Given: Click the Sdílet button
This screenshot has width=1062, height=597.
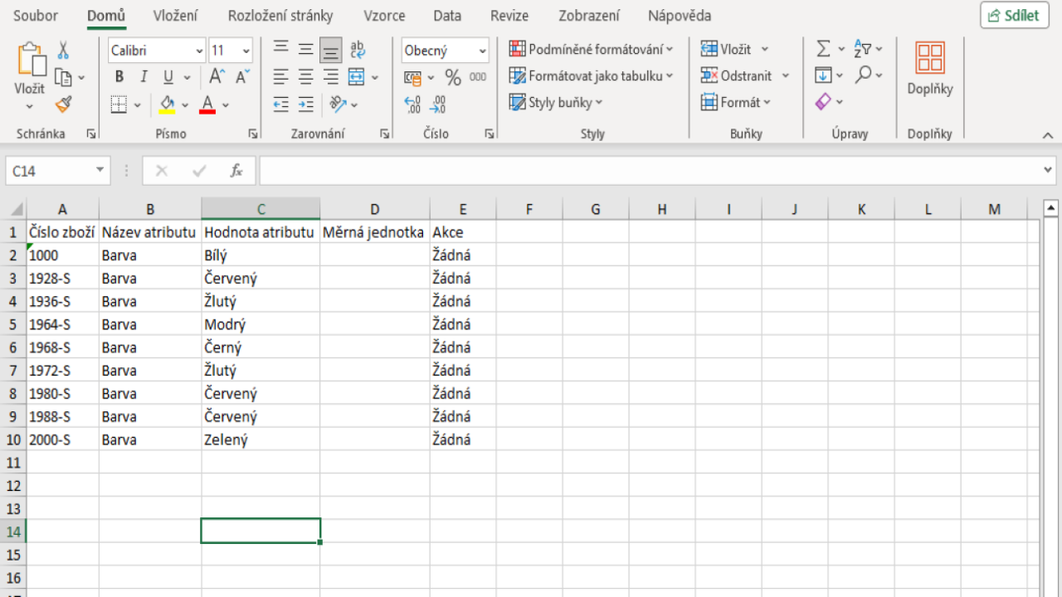Looking at the screenshot, I should coord(1014,16).
